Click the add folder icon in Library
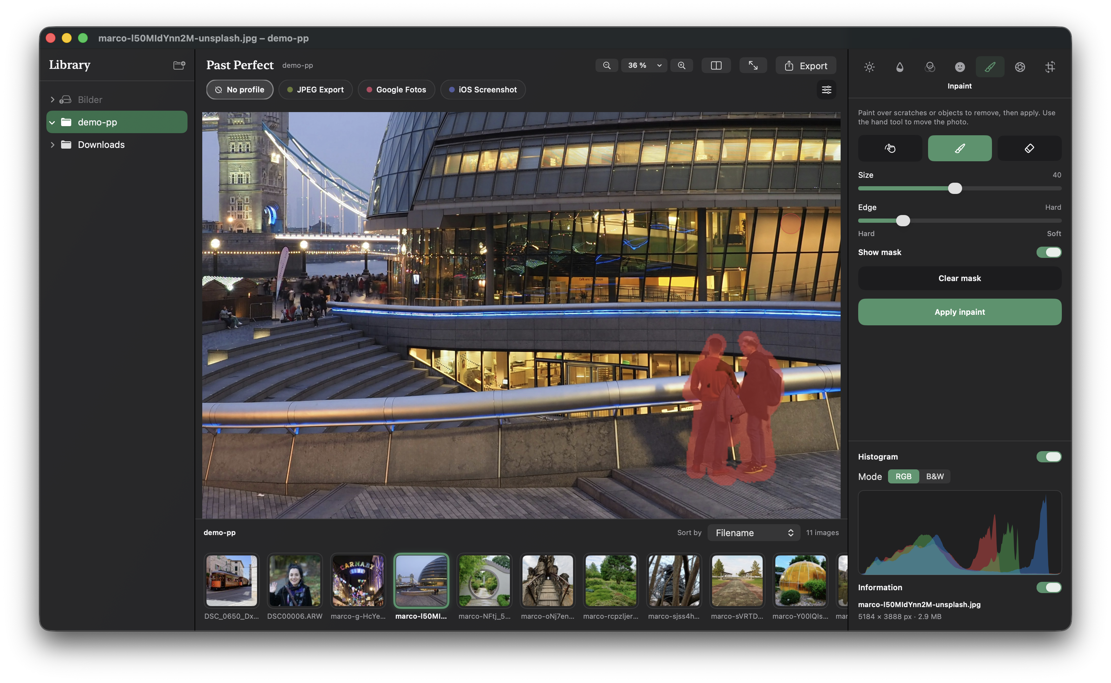 179,65
